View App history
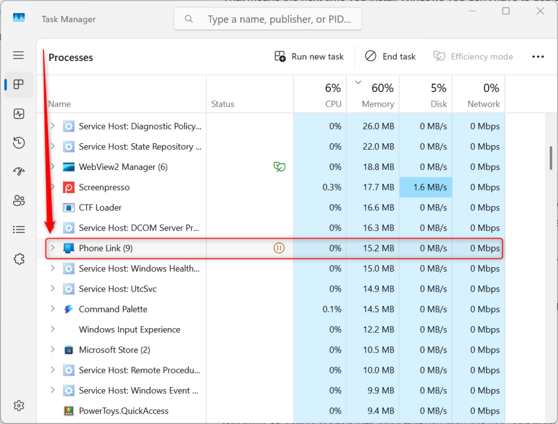 [x=19, y=143]
